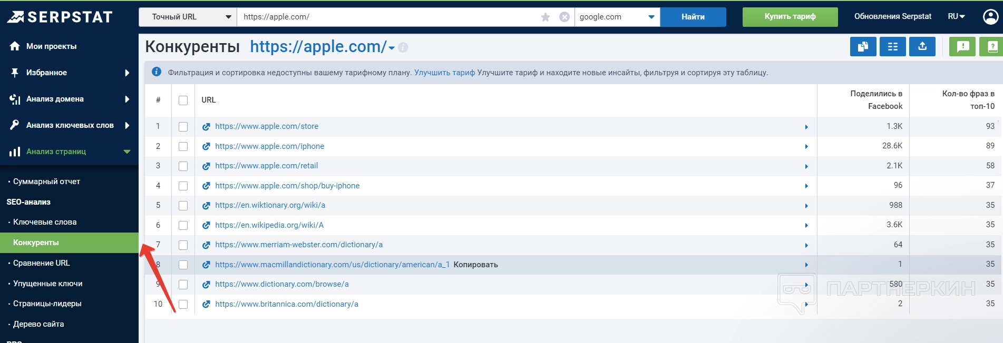Expand apple.com URL title dropdown arrow

point(392,48)
